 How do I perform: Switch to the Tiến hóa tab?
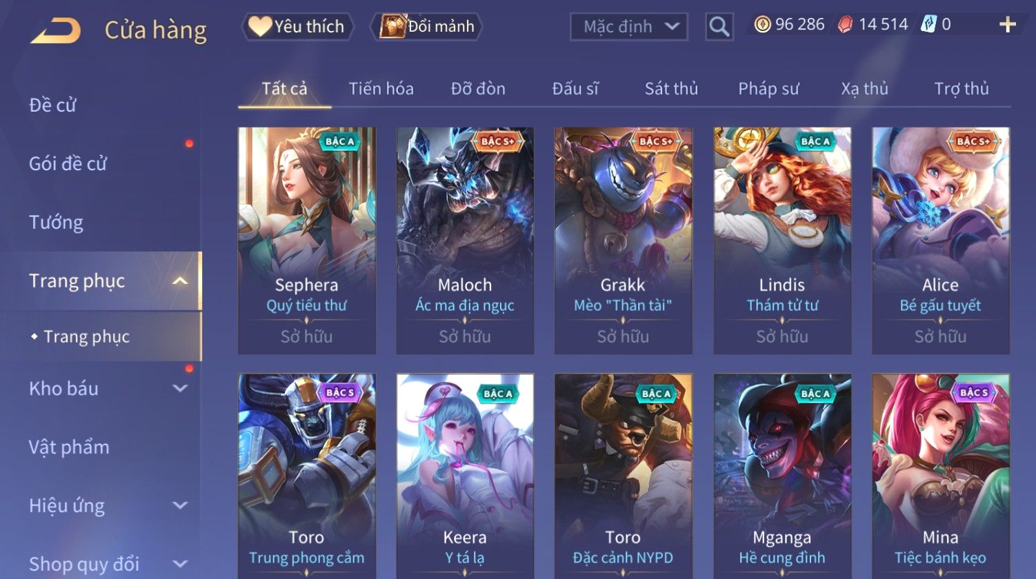[x=381, y=89]
